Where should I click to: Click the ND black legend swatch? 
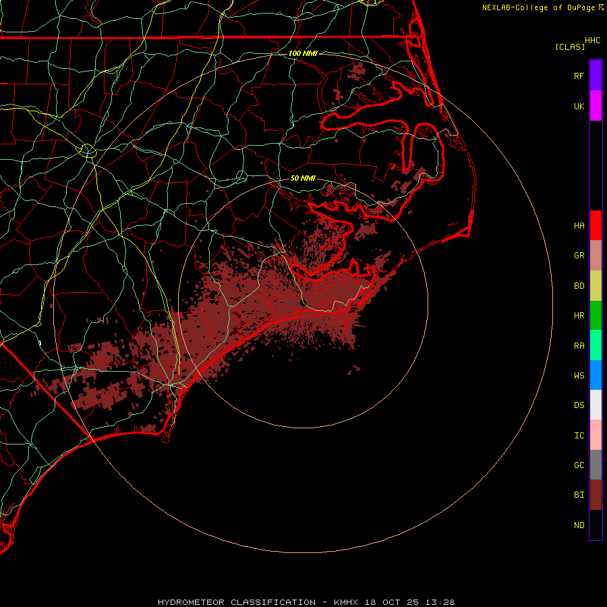[x=596, y=525]
